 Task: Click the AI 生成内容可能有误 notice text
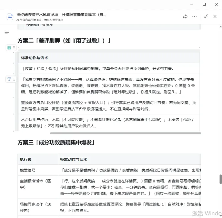(40, 20)
